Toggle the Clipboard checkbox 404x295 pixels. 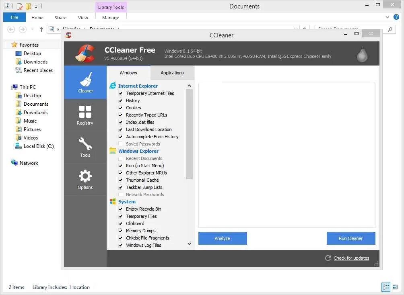click(121, 223)
